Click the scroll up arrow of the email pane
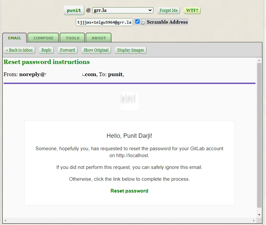266x225 pixels. [259, 61]
